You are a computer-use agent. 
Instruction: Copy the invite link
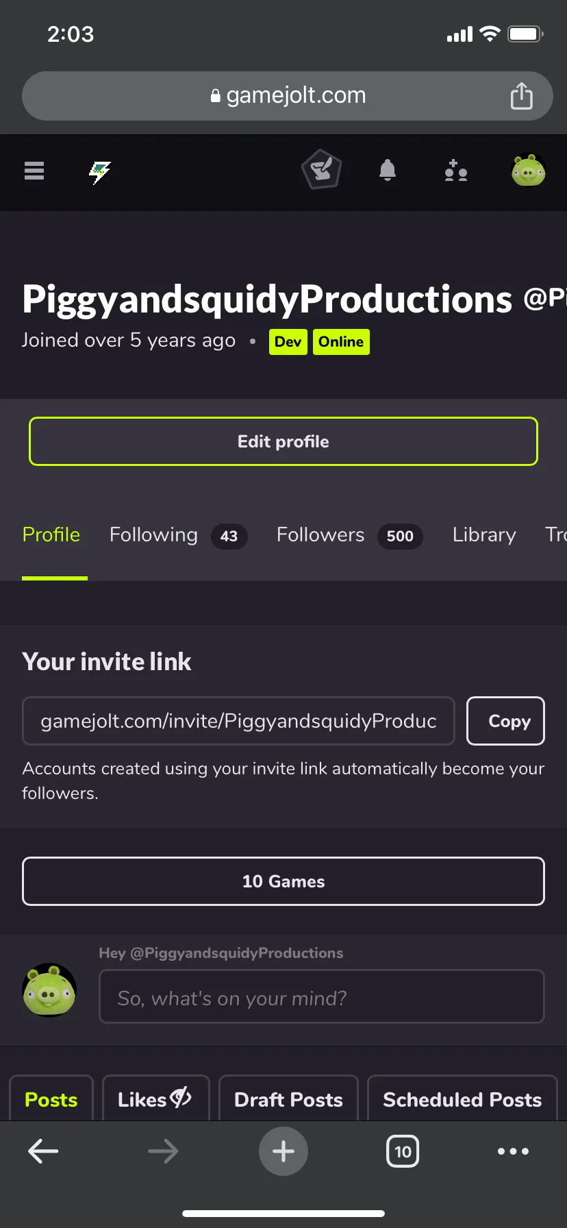point(505,721)
